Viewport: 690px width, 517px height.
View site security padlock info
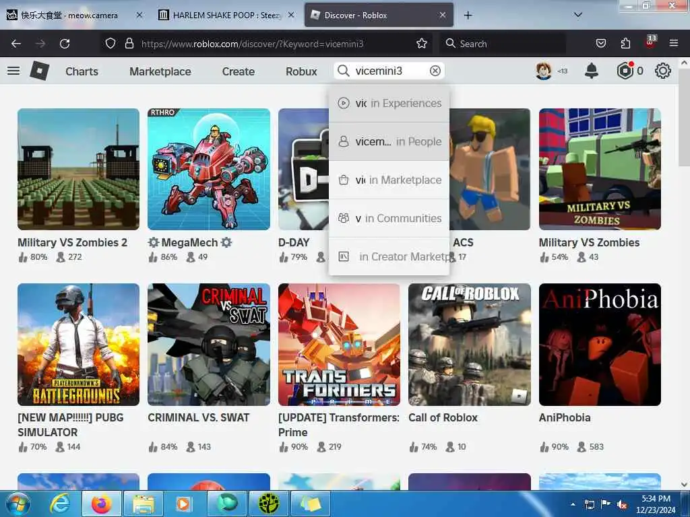pos(129,44)
